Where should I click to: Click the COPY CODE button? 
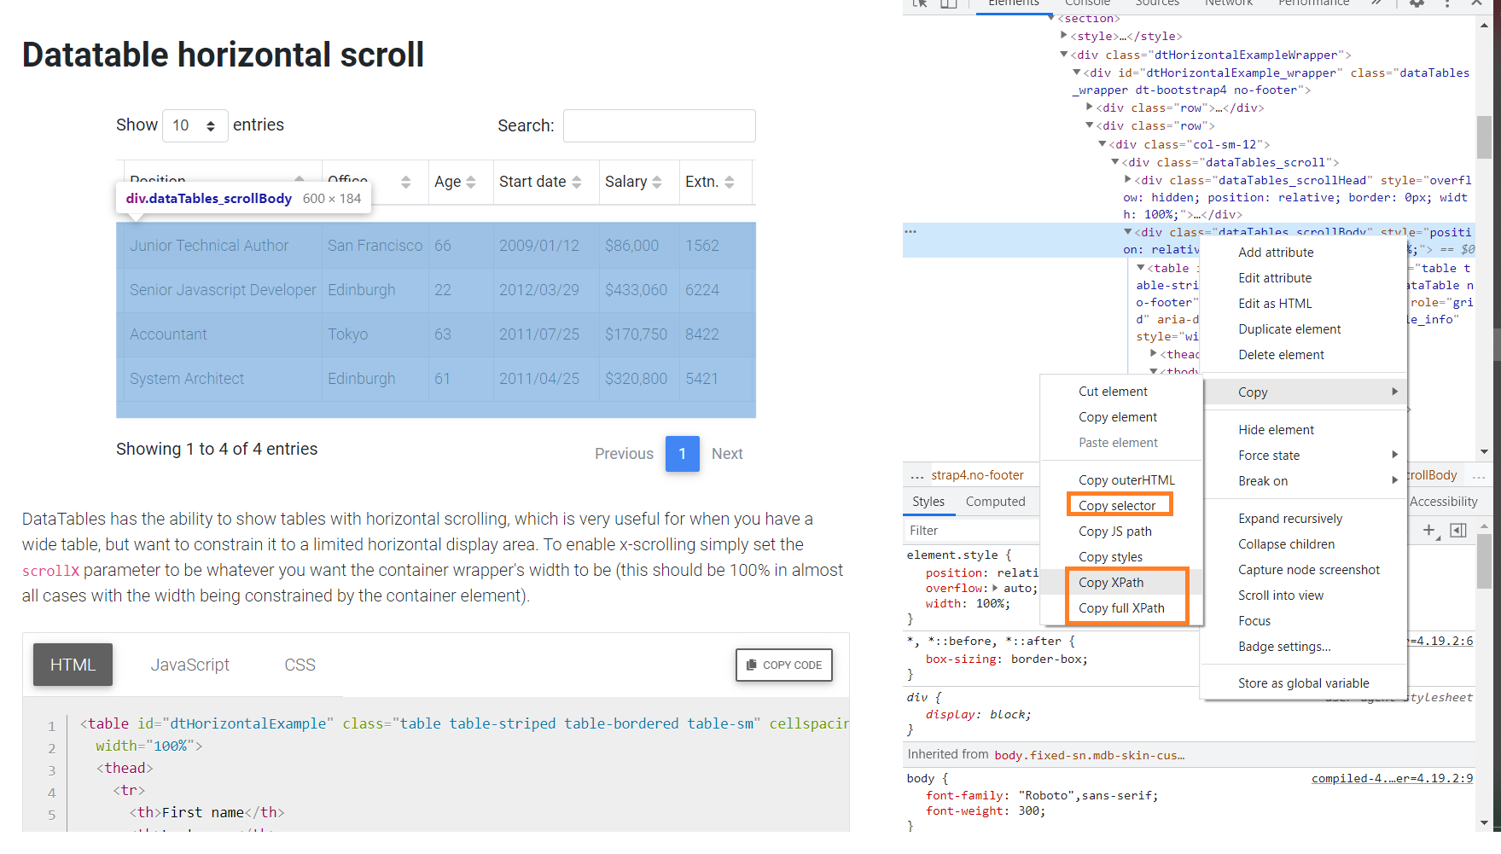coord(784,665)
